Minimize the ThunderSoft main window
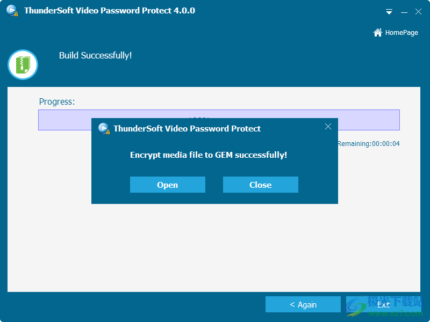 click(404, 12)
